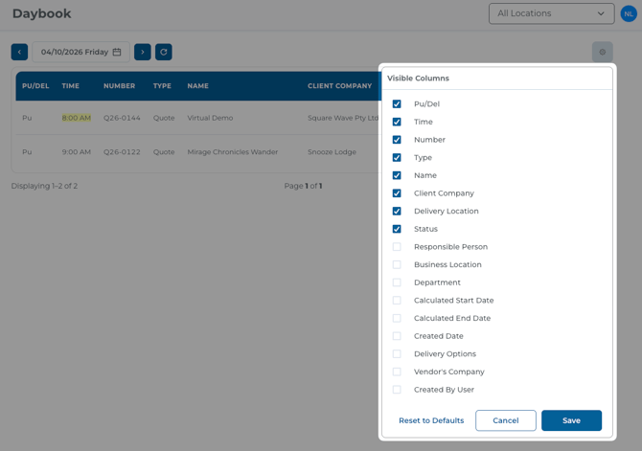This screenshot has height=451, width=642.
Task: Click the Quote type cell for Q26-0144
Action: (x=164, y=118)
